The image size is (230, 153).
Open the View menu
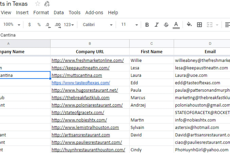(x=6, y=13)
